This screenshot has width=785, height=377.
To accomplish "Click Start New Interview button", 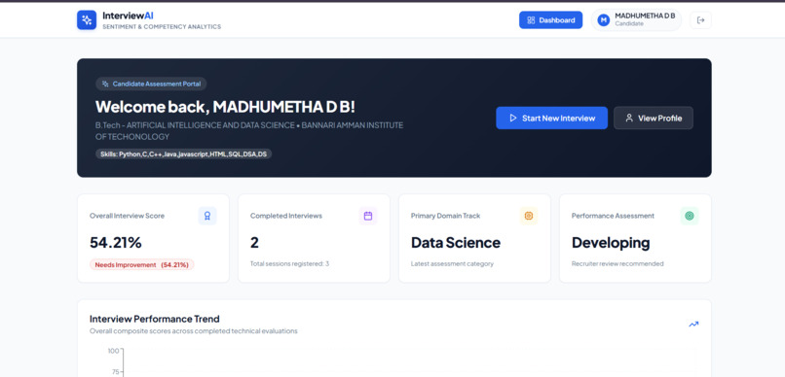I will coord(551,118).
